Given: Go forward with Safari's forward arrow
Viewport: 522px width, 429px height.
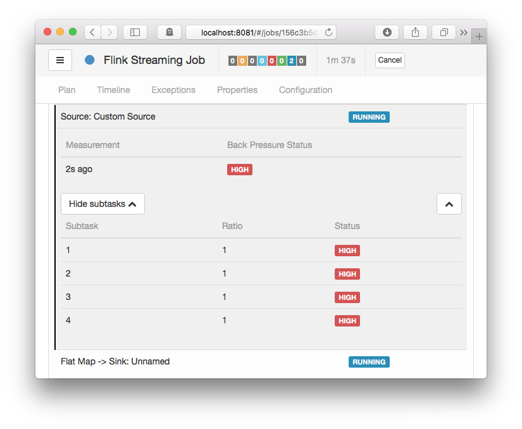Looking at the screenshot, I should [x=109, y=32].
